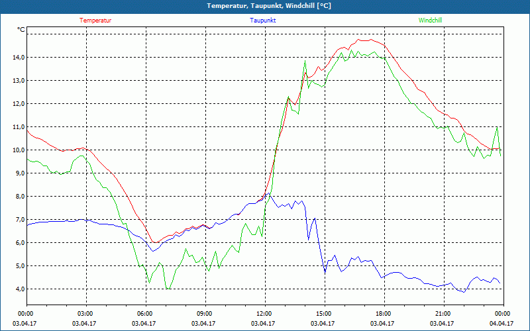Screen dimensions: 530x331
Task: Click the 18:00 time axis label
Action: 384,313
